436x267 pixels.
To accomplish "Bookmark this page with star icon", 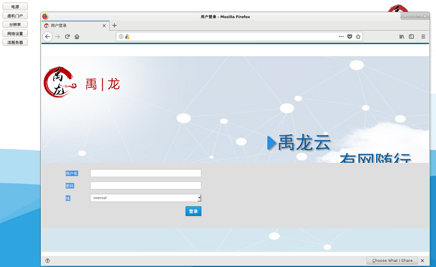I will click(x=358, y=37).
